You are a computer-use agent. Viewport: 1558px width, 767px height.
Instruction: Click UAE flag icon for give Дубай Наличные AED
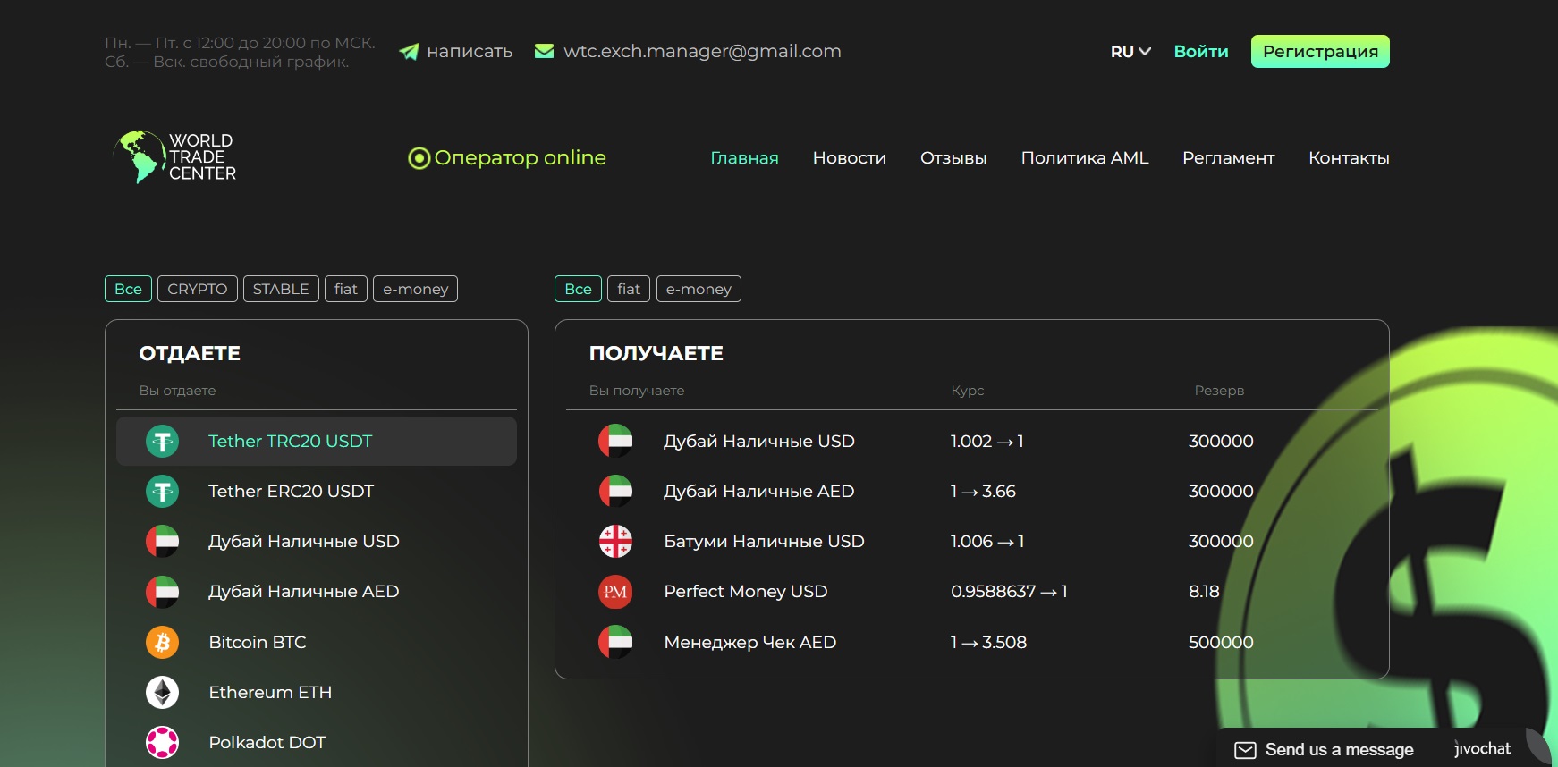pyautogui.click(x=163, y=591)
